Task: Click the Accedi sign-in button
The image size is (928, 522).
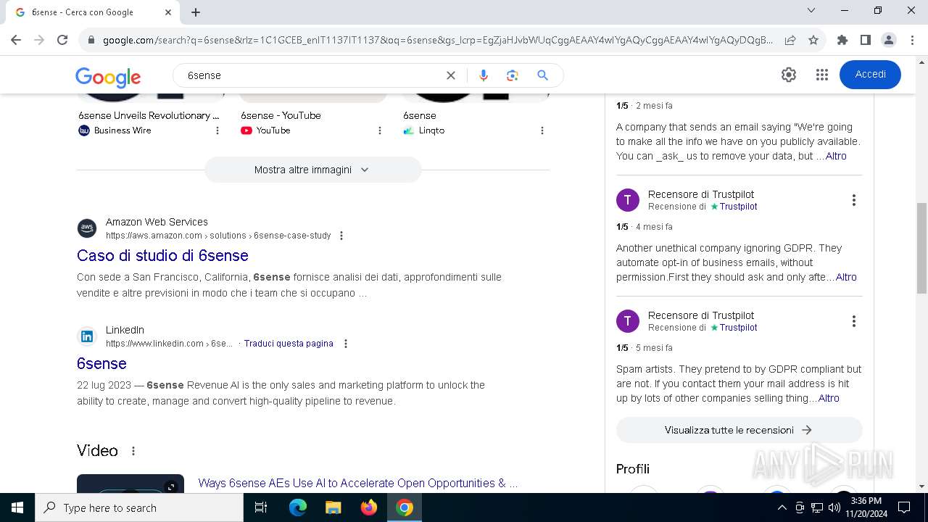Action: [870, 75]
